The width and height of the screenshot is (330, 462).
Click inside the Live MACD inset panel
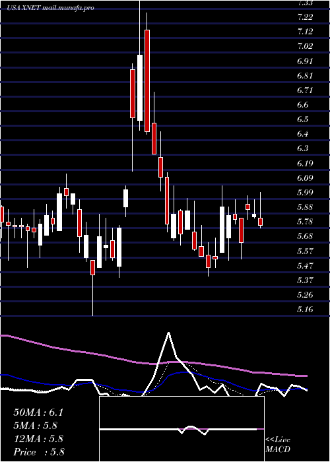pos(181,429)
